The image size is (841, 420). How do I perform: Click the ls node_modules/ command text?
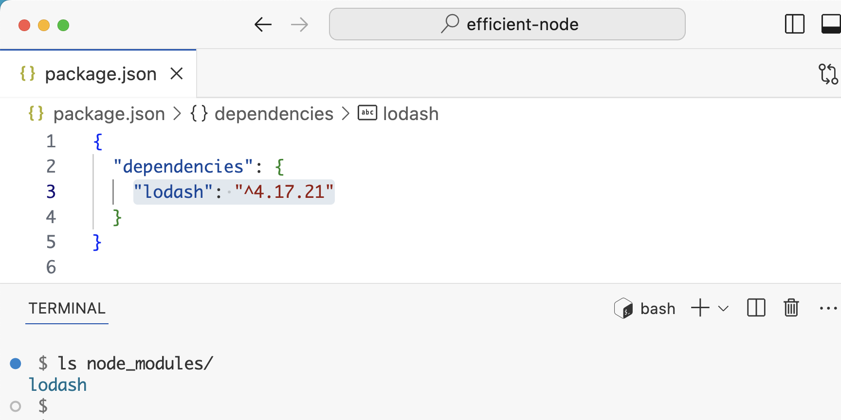point(135,363)
